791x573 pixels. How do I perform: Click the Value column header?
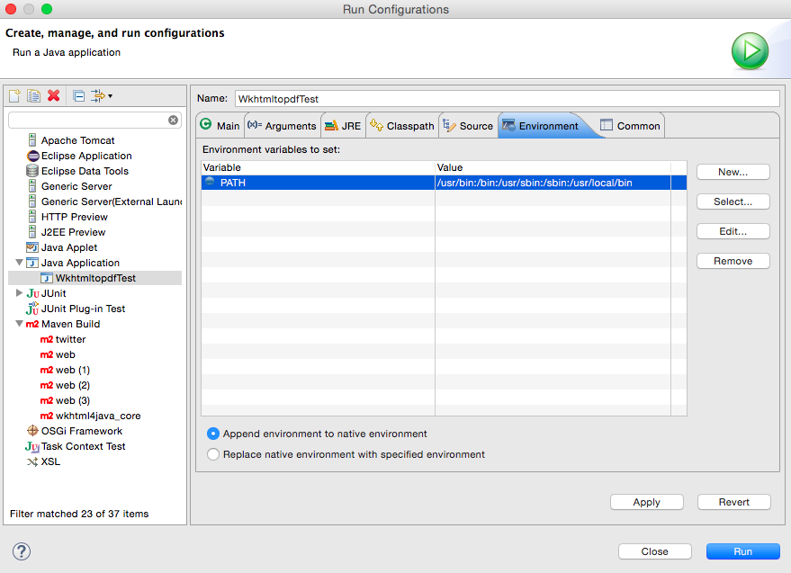coord(553,167)
